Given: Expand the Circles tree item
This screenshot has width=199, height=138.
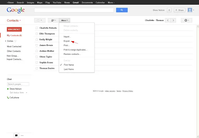Looking at the screenshot, I should point(6,41).
